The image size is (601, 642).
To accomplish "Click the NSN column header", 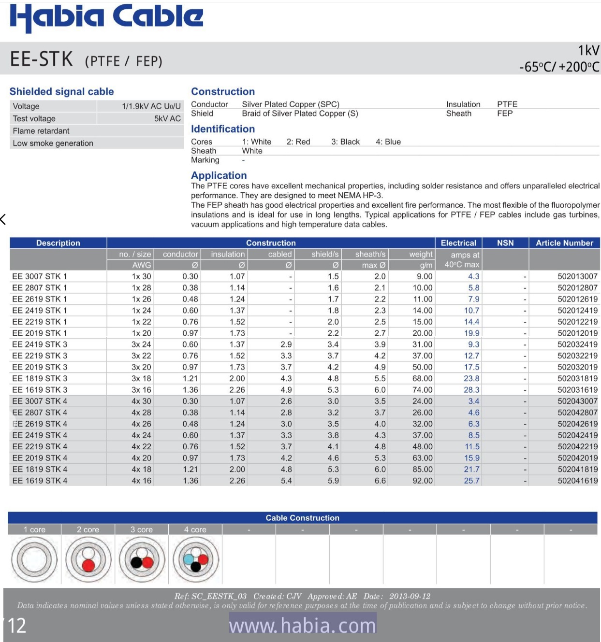I will (x=505, y=243).
